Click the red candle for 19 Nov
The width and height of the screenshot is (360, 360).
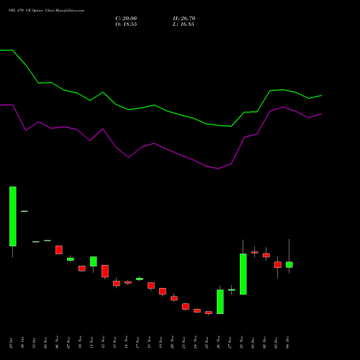coord(163,292)
